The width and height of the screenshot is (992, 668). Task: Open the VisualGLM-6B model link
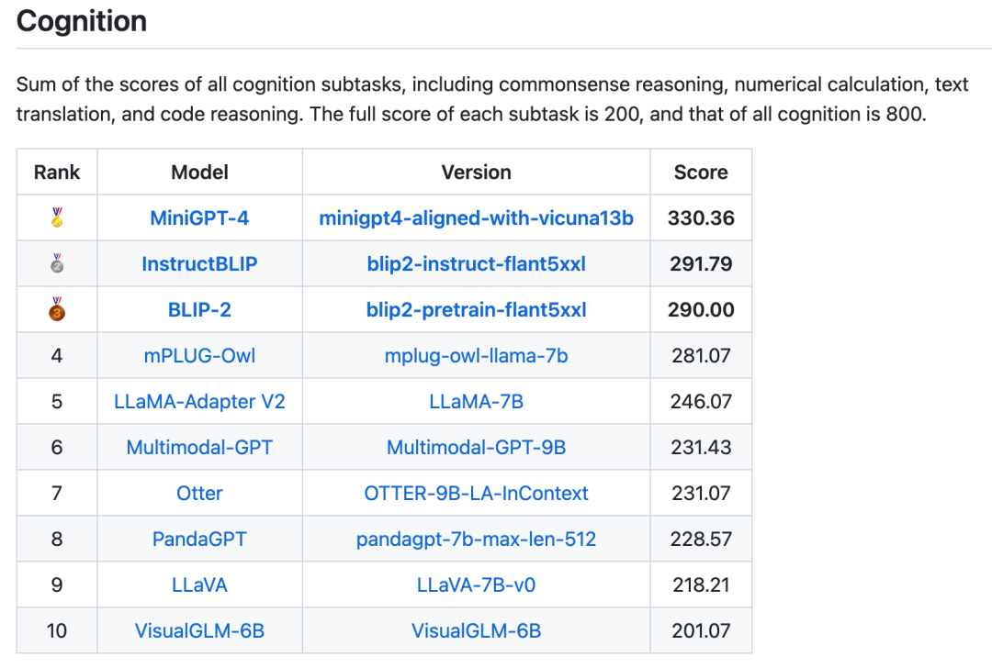pos(199,630)
